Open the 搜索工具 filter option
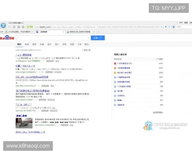The image size is (192, 154). click(86, 50)
